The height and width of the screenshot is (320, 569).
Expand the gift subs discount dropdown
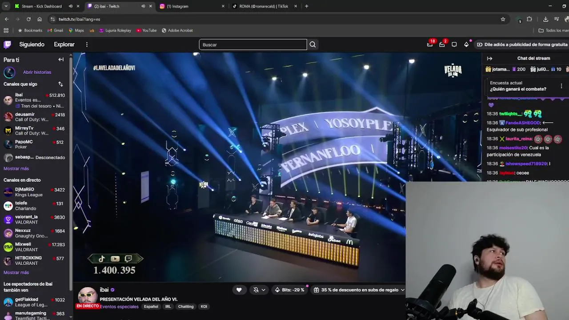[x=402, y=290]
